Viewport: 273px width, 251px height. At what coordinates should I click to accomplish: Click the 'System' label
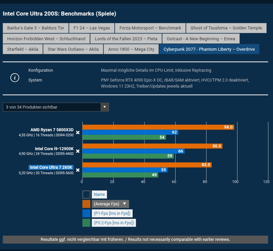click(x=35, y=80)
